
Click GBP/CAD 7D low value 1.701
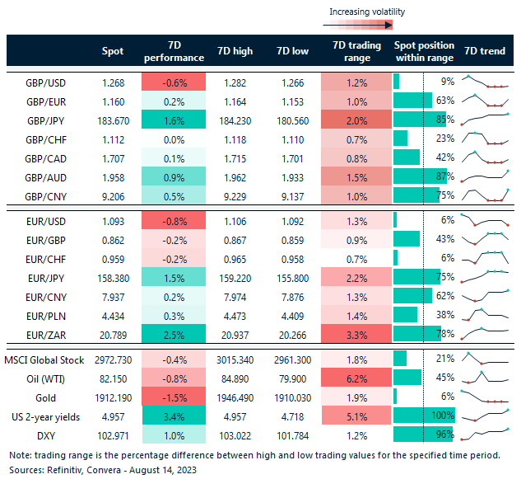click(x=292, y=159)
